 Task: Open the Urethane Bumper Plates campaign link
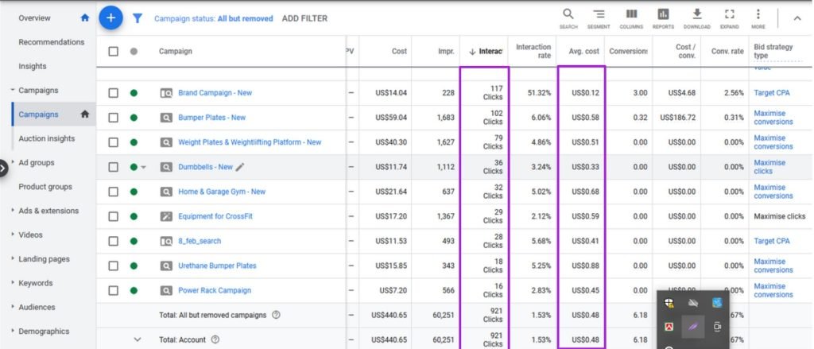(x=217, y=266)
